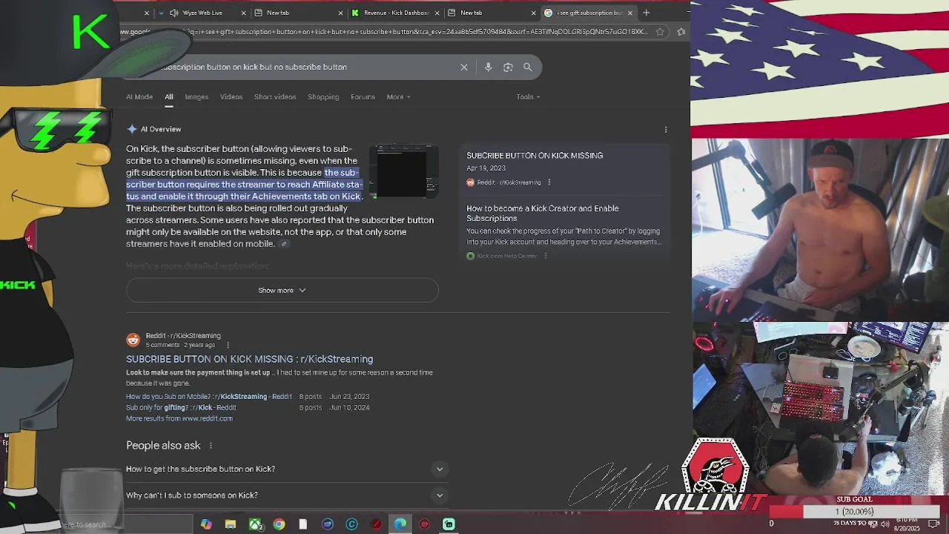Open the blue C circle taskbar app
This screenshot has width=949, height=534.
pos(351,524)
